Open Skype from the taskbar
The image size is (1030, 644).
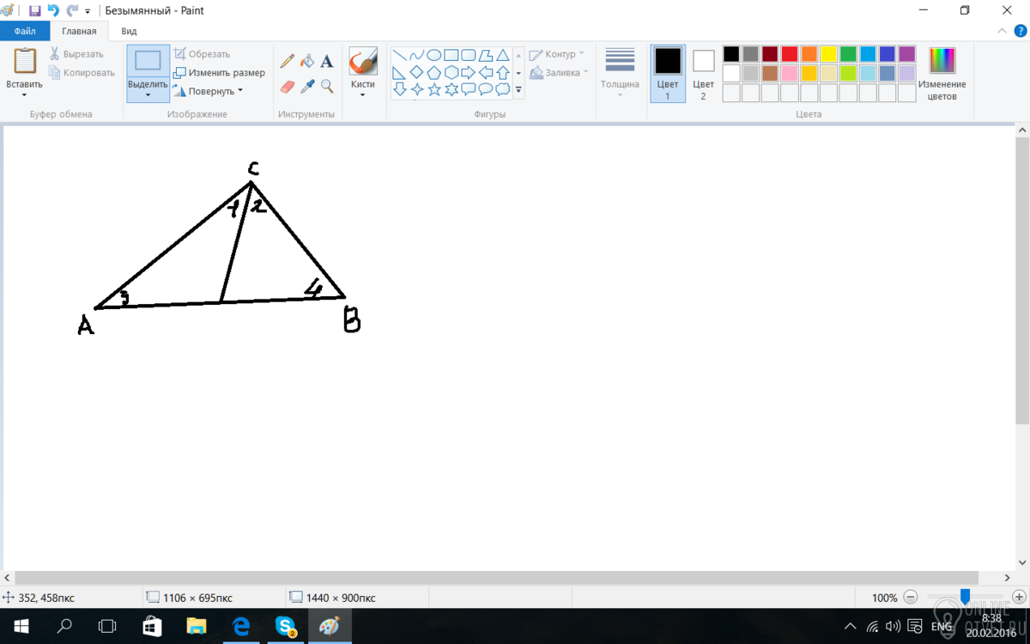tap(285, 626)
